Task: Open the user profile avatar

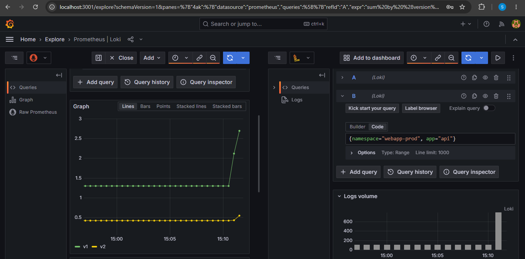Action: 516,24
